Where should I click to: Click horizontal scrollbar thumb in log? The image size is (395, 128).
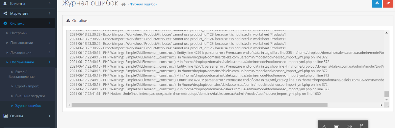coord(199,105)
